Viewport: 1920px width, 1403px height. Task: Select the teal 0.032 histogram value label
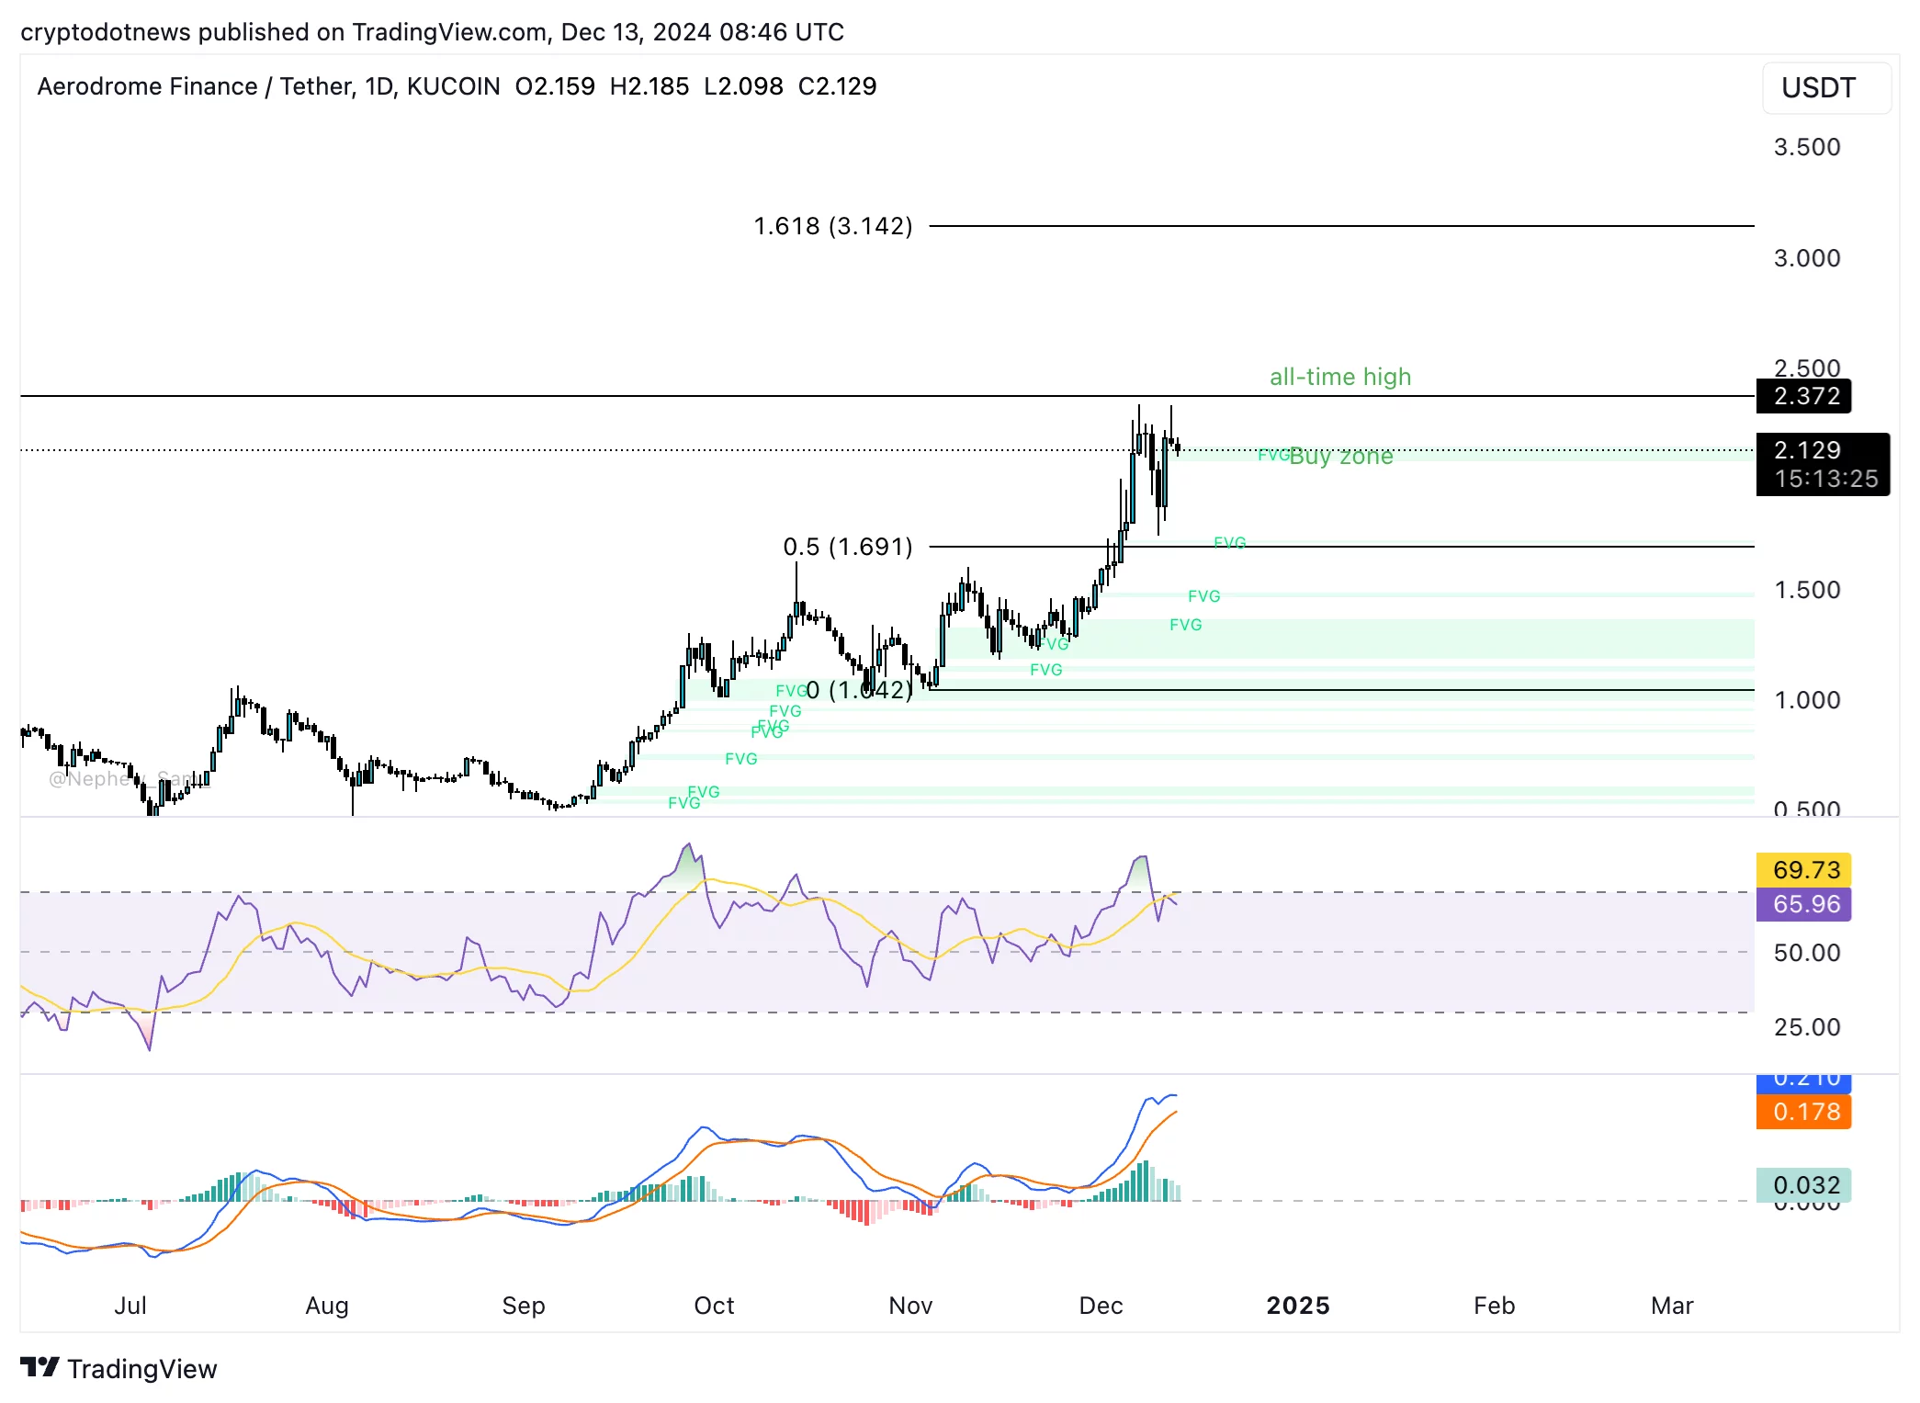1802,1185
